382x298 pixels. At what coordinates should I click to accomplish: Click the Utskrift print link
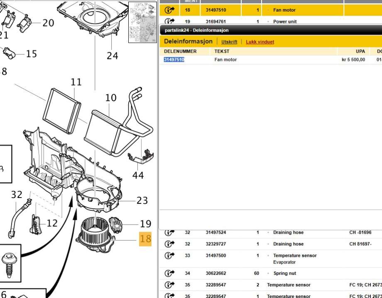(x=229, y=42)
